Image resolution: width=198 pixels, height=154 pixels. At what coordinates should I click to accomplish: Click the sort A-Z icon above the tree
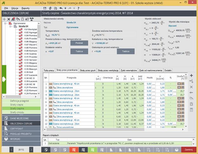[x=27, y=19]
